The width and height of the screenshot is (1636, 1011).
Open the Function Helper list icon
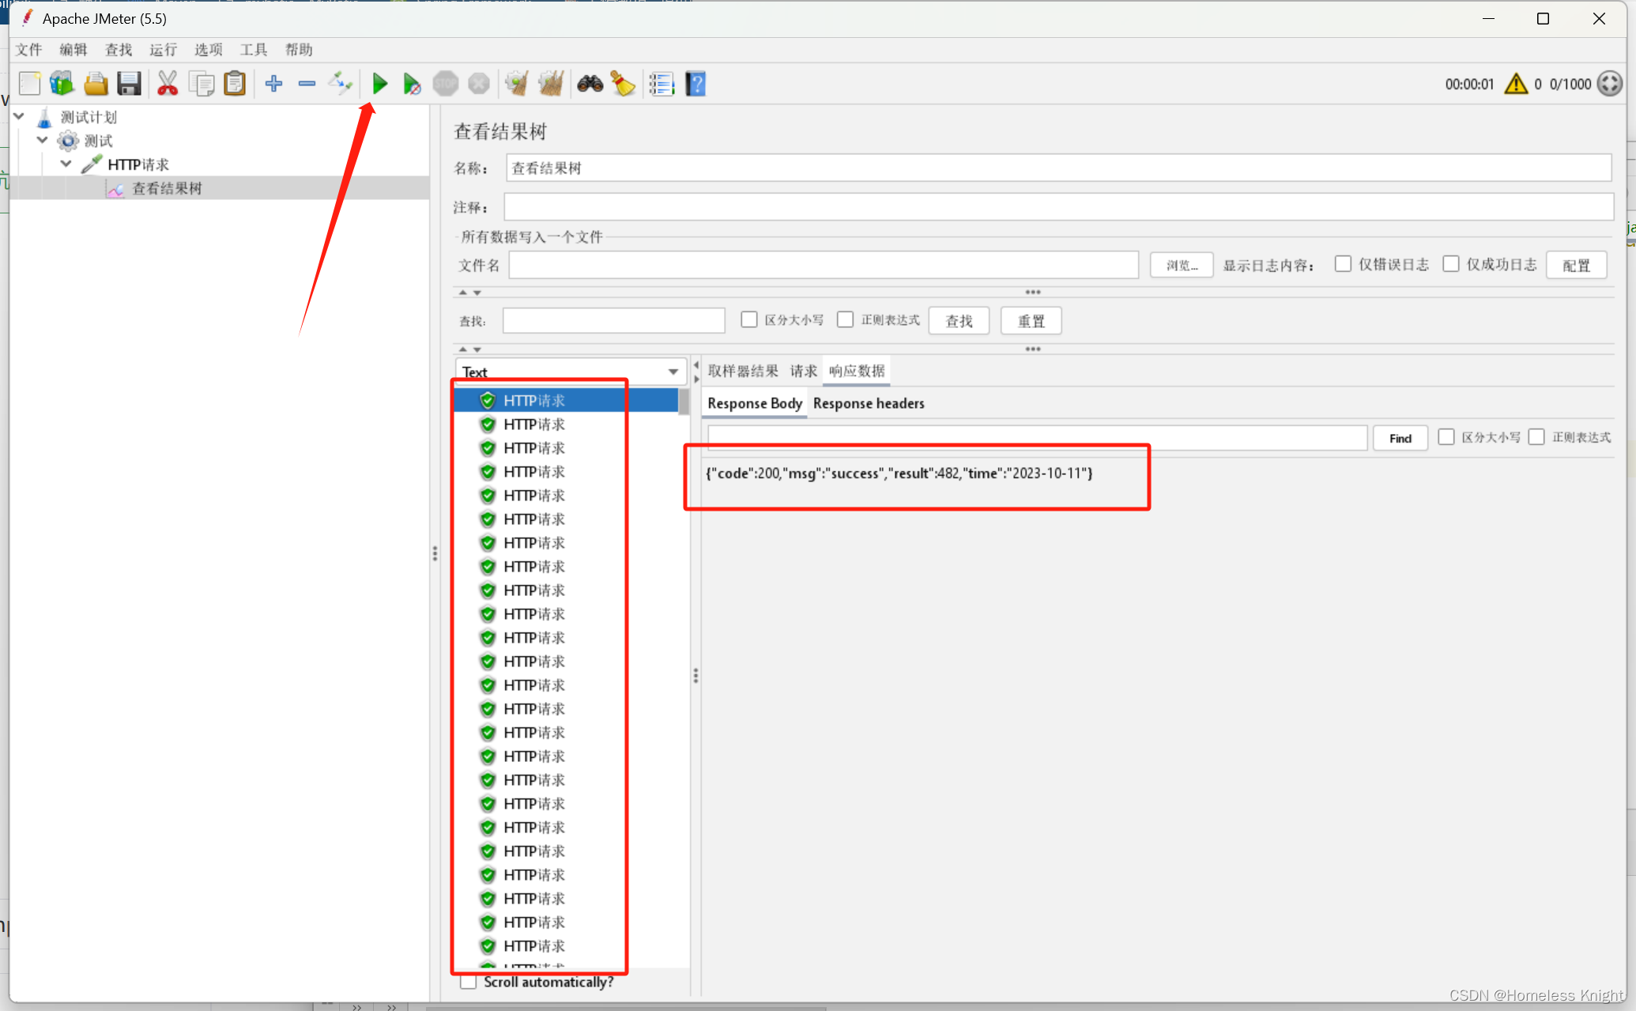click(662, 84)
